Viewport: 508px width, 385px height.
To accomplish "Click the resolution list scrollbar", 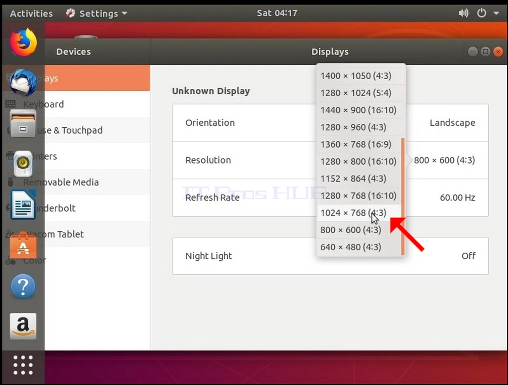I will [403, 196].
